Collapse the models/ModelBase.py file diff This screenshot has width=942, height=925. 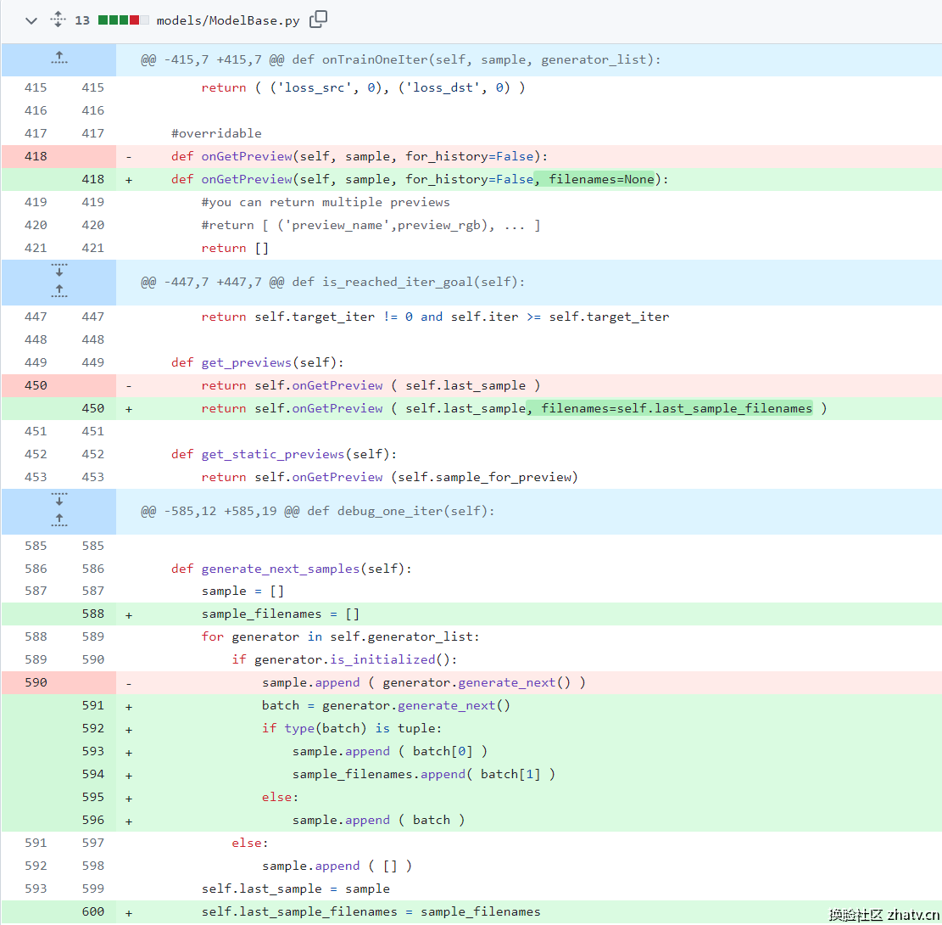click(x=31, y=20)
